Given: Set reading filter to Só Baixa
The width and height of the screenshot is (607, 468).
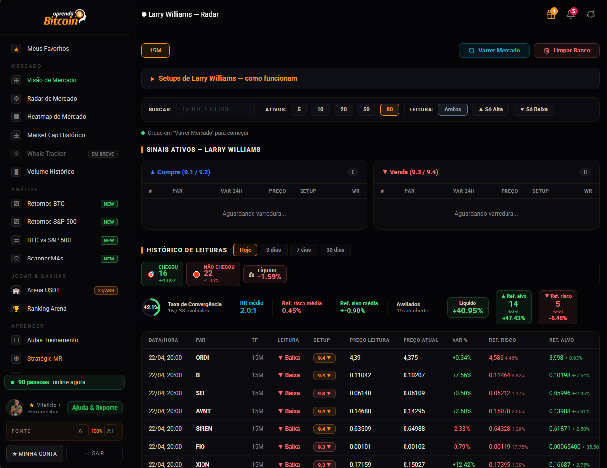Looking at the screenshot, I should click(x=533, y=109).
